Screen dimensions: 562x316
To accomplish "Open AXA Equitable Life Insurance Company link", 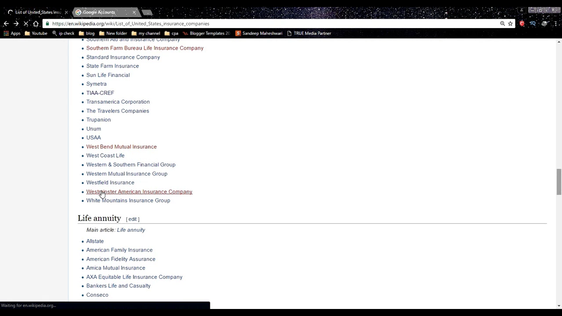I will coord(134,277).
